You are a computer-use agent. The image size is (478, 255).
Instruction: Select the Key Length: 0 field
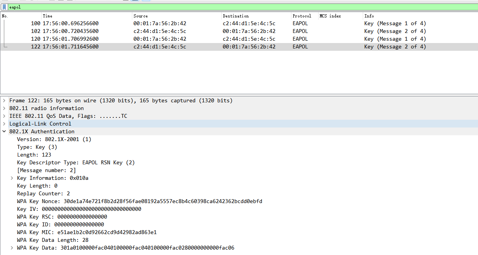pyautogui.click(x=37, y=186)
